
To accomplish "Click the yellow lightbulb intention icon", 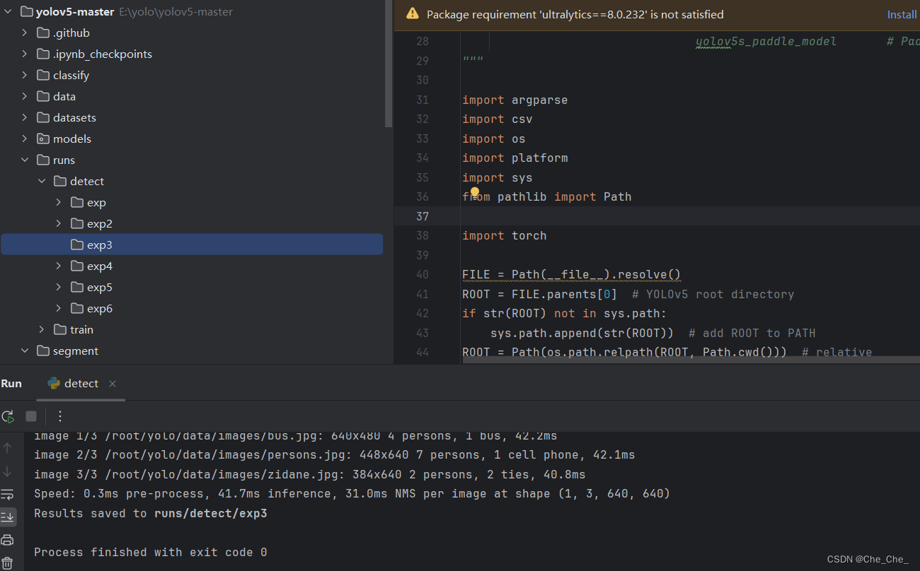I will pyautogui.click(x=475, y=192).
